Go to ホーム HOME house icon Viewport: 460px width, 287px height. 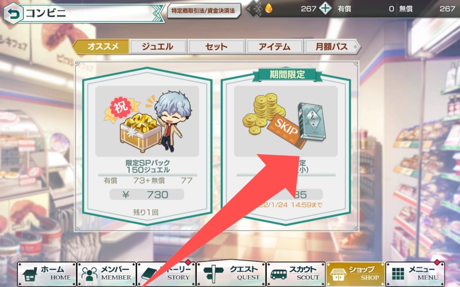(30, 275)
